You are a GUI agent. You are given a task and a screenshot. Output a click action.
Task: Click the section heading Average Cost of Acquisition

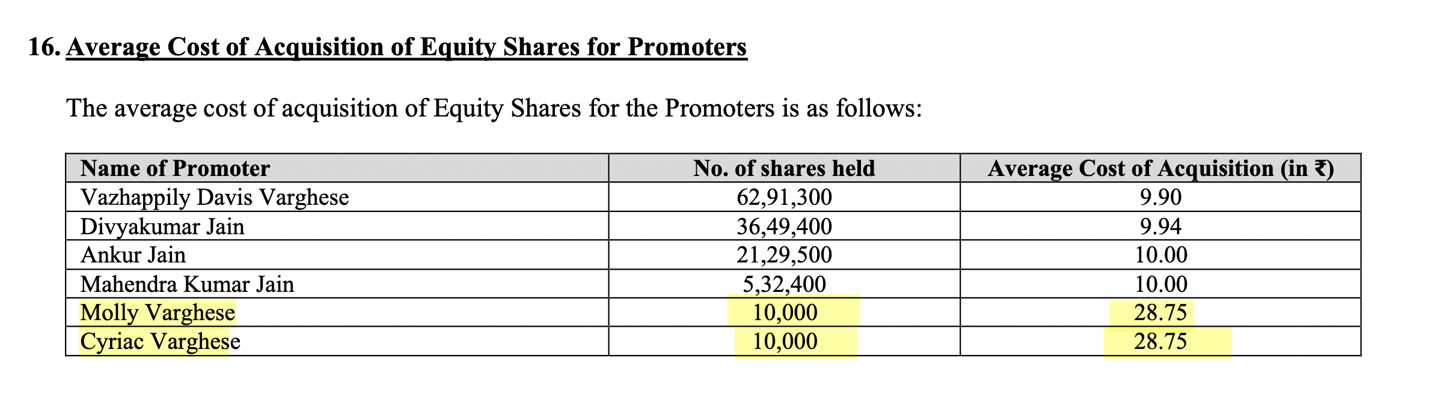(406, 47)
